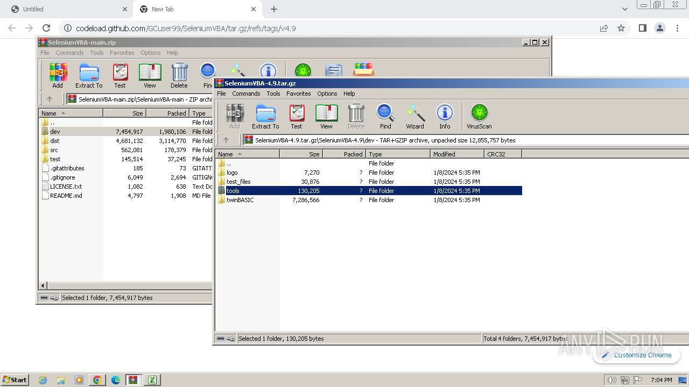The width and height of the screenshot is (689, 387).
Task: Click the Start button
Action: pyautogui.click(x=15, y=380)
